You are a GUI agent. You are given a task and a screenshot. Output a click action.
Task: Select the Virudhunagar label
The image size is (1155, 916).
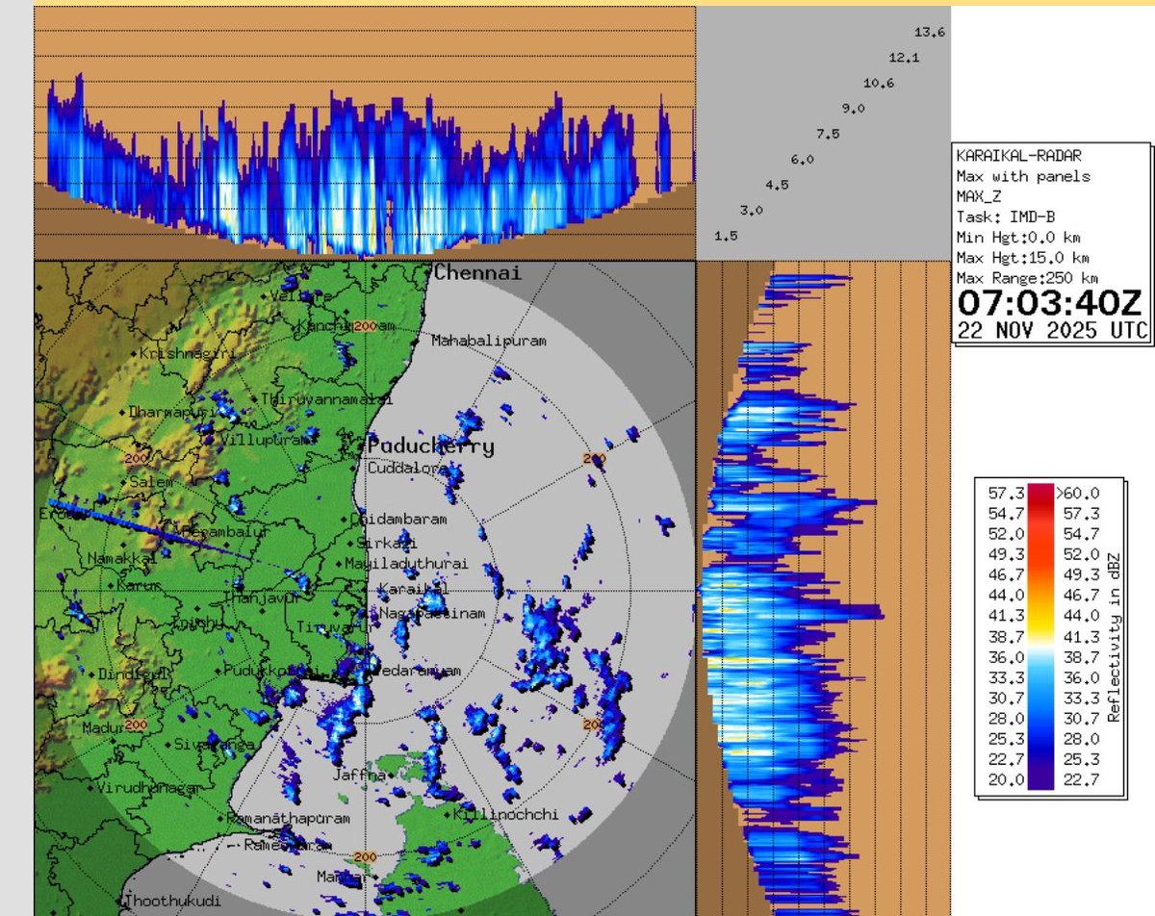(x=147, y=787)
